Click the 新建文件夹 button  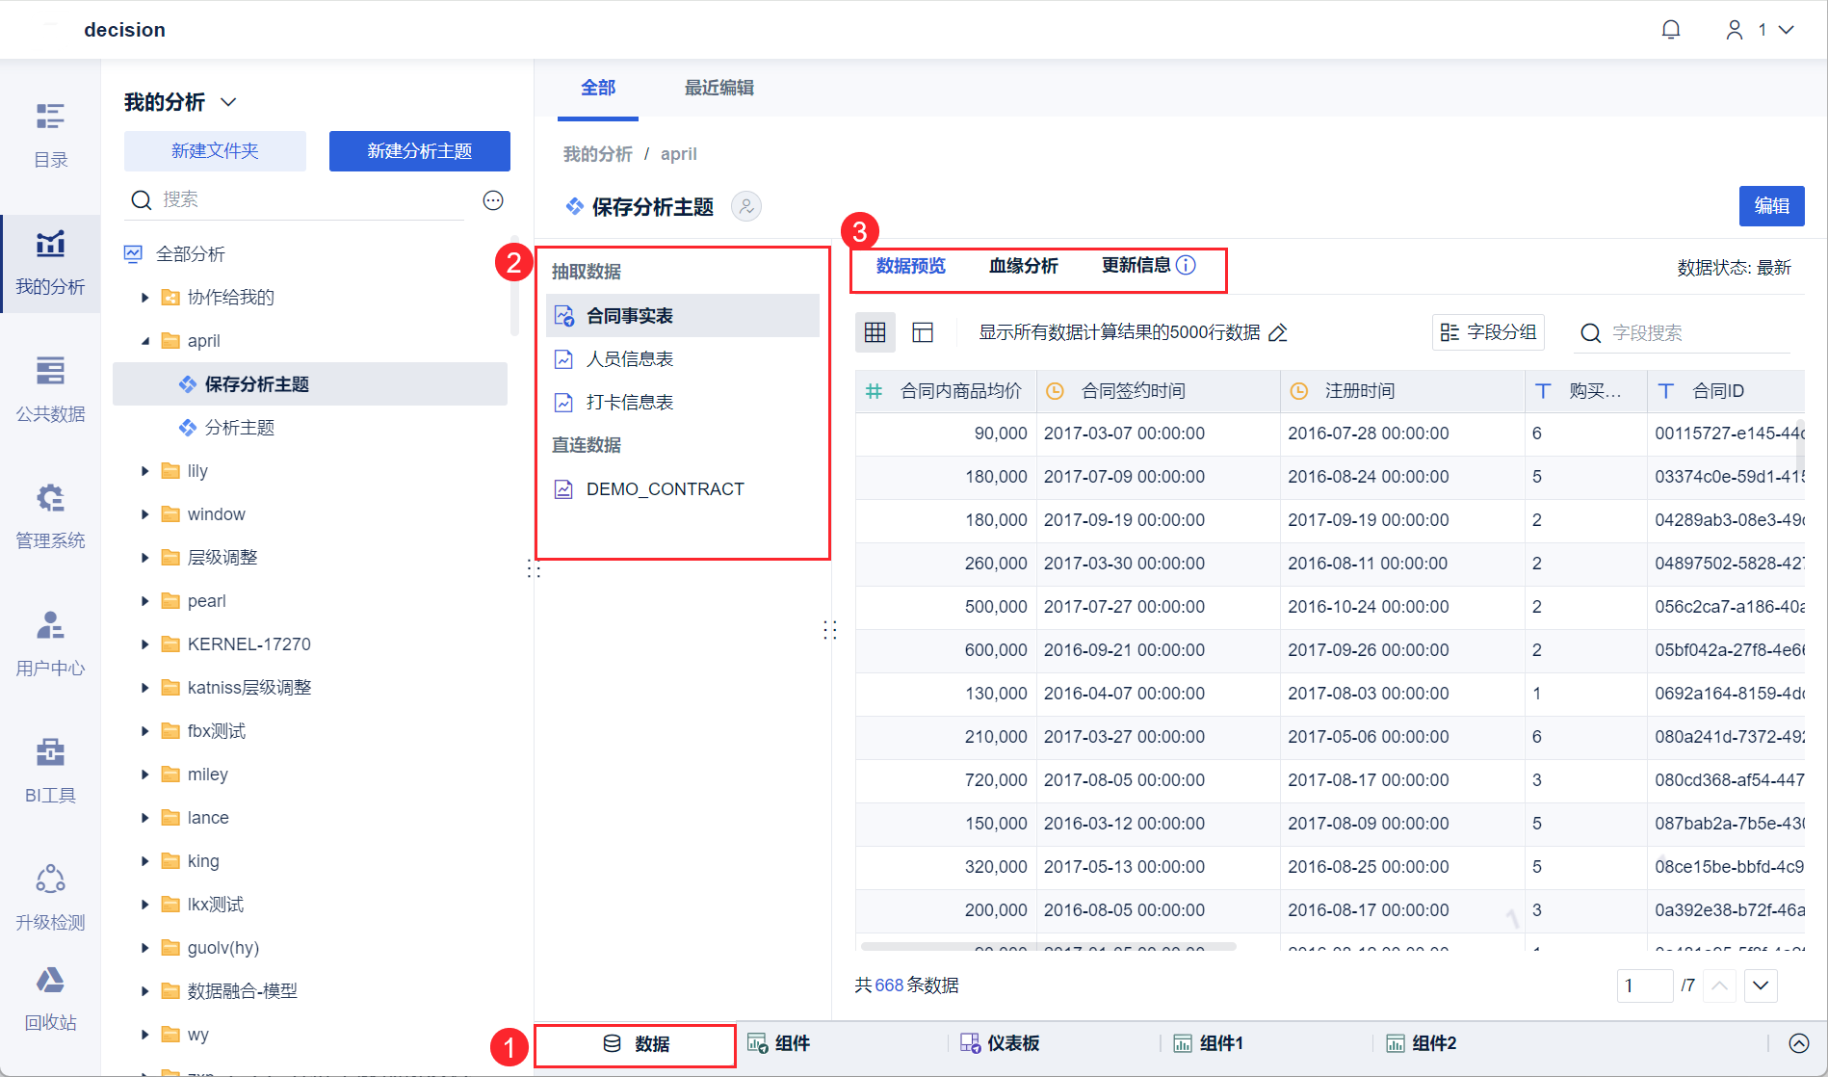[x=215, y=151]
